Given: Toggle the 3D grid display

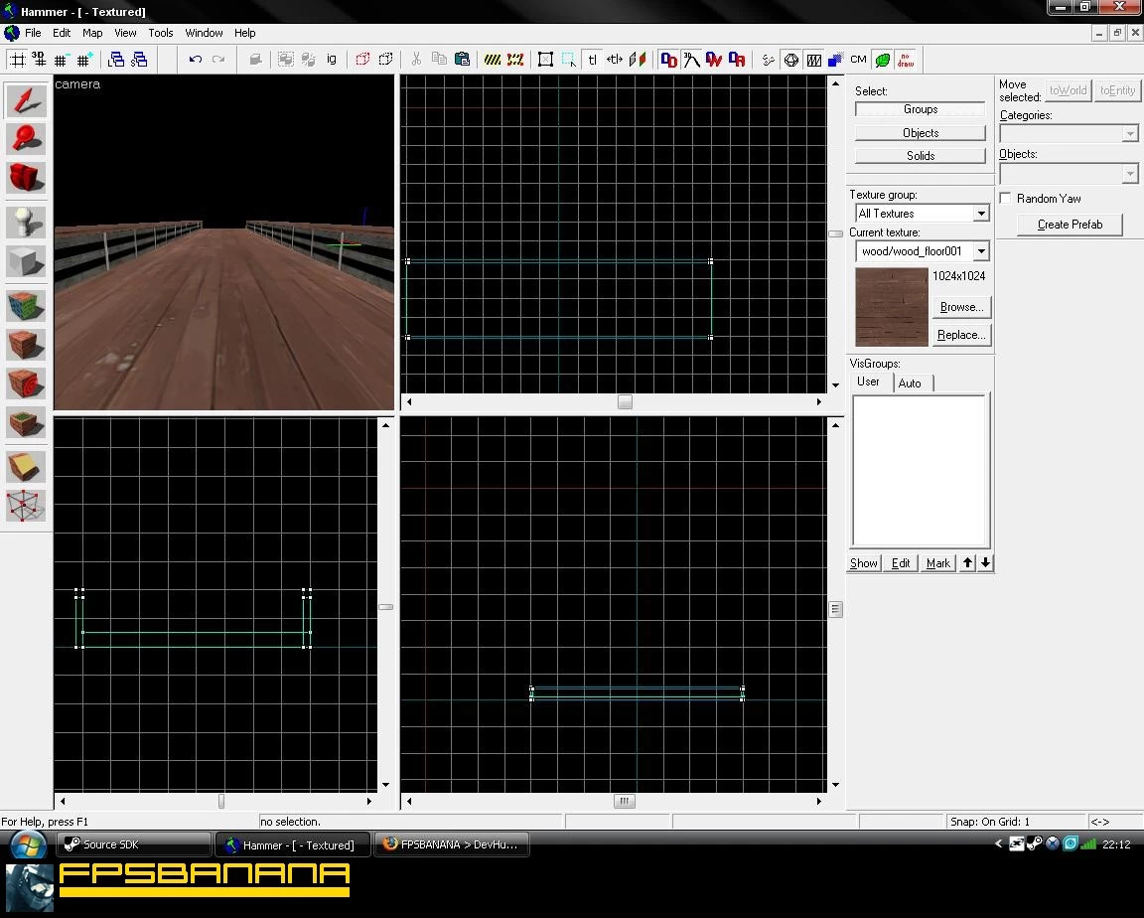Looking at the screenshot, I should point(39,60).
